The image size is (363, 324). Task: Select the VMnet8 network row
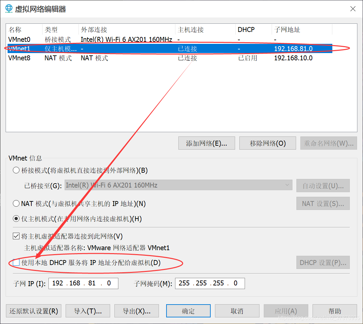click(170, 58)
